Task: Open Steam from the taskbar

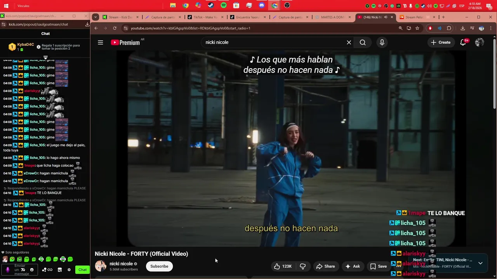Action: pos(211,5)
